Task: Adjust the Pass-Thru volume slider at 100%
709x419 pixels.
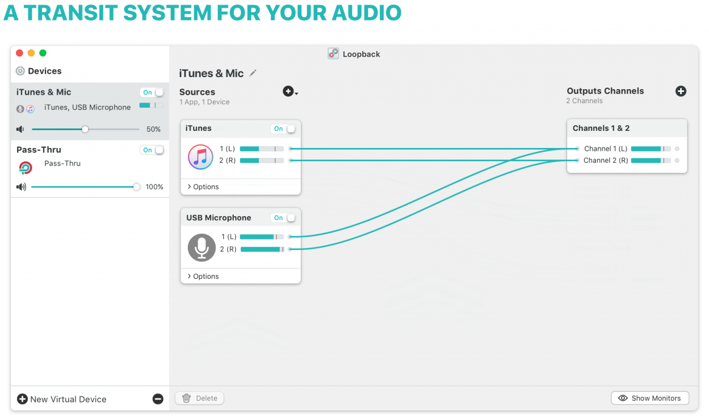Action: 85,187
